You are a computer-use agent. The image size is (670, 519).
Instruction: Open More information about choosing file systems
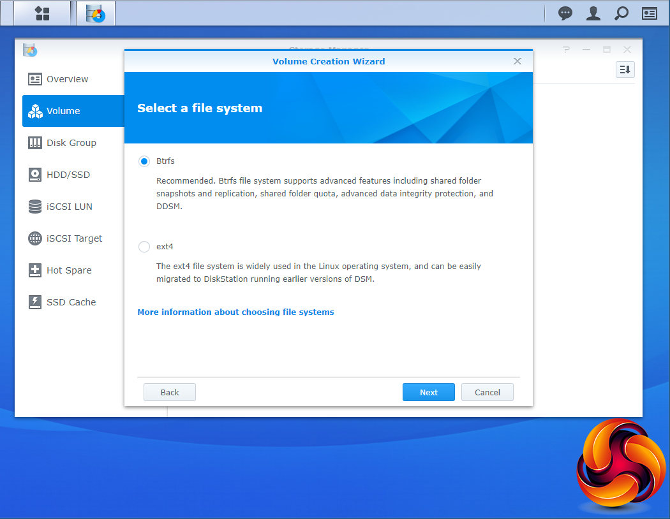[x=235, y=312]
